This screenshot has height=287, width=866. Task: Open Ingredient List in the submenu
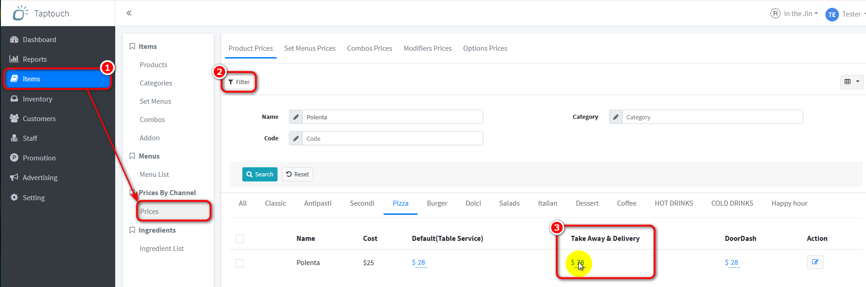(x=161, y=249)
